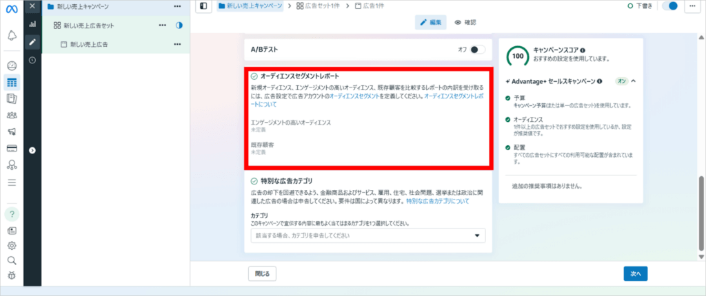Click the scrollbar down arrow

click(x=700, y=256)
